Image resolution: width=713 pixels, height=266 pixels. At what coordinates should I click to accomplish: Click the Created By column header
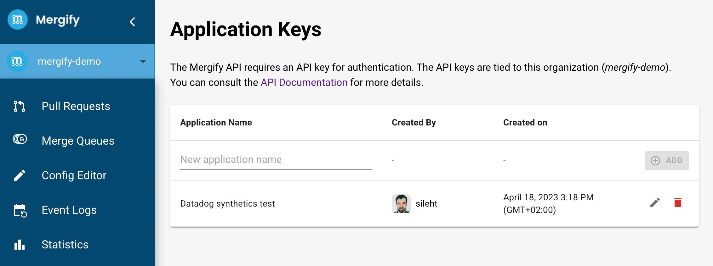(x=414, y=123)
